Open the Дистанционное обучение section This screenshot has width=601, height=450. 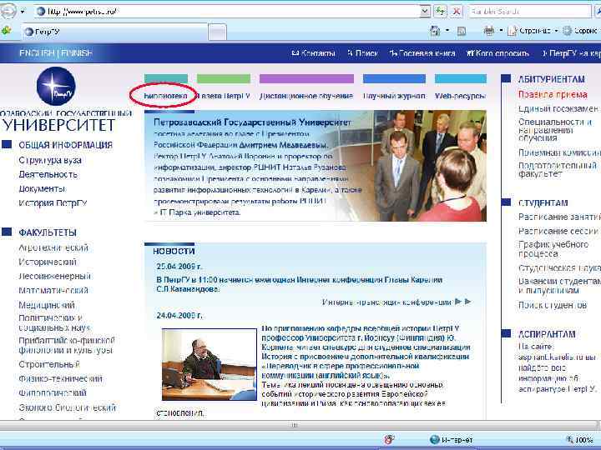click(306, 96)
